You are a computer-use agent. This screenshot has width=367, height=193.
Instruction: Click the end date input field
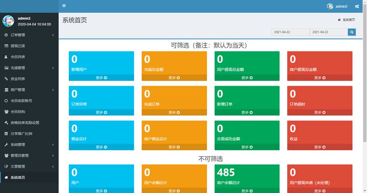click(328, 32)
